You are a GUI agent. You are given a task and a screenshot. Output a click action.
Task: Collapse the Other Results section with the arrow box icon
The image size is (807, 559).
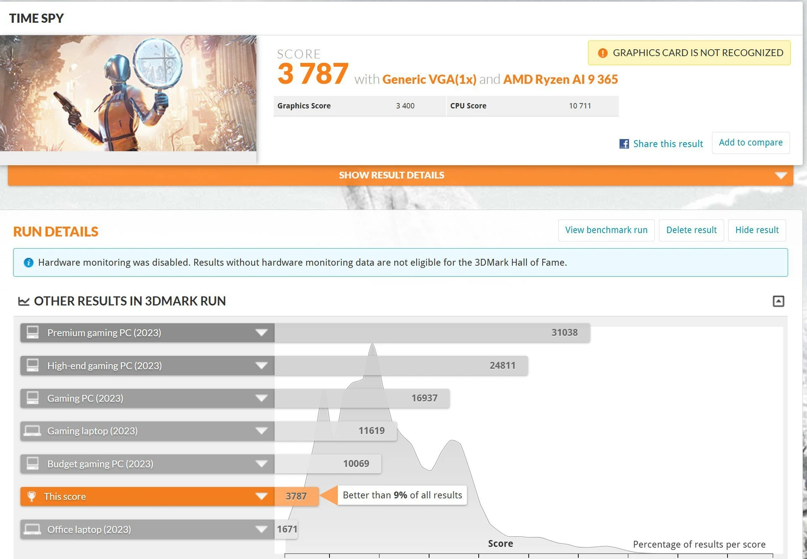(778, 301)
